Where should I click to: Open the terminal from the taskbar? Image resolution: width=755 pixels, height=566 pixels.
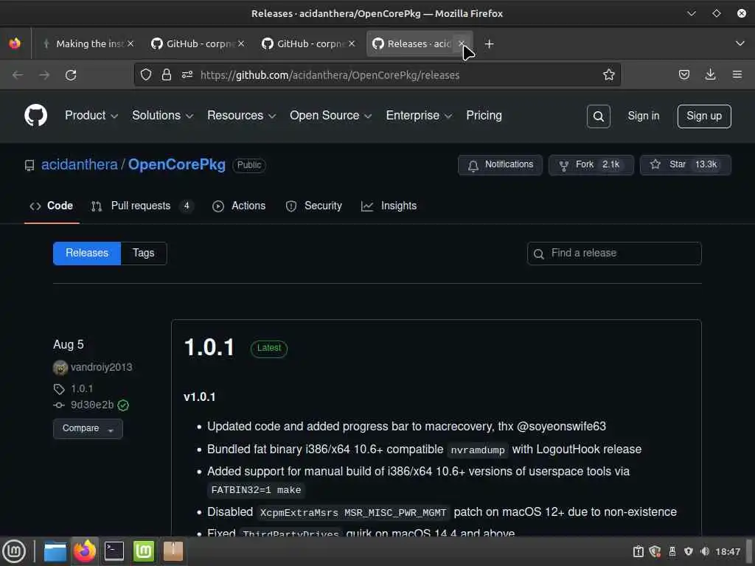coord(114,551)
